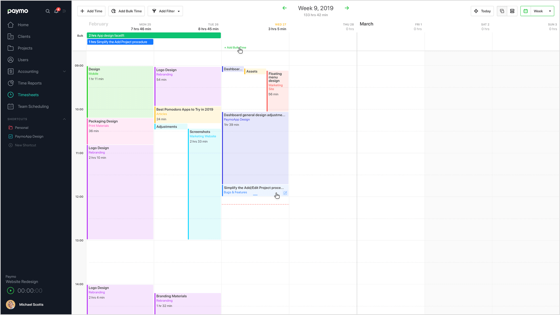Select the overlapping calendar layout view
The image size is (560, 315).
pyautogui.click(x=502, y=11)
